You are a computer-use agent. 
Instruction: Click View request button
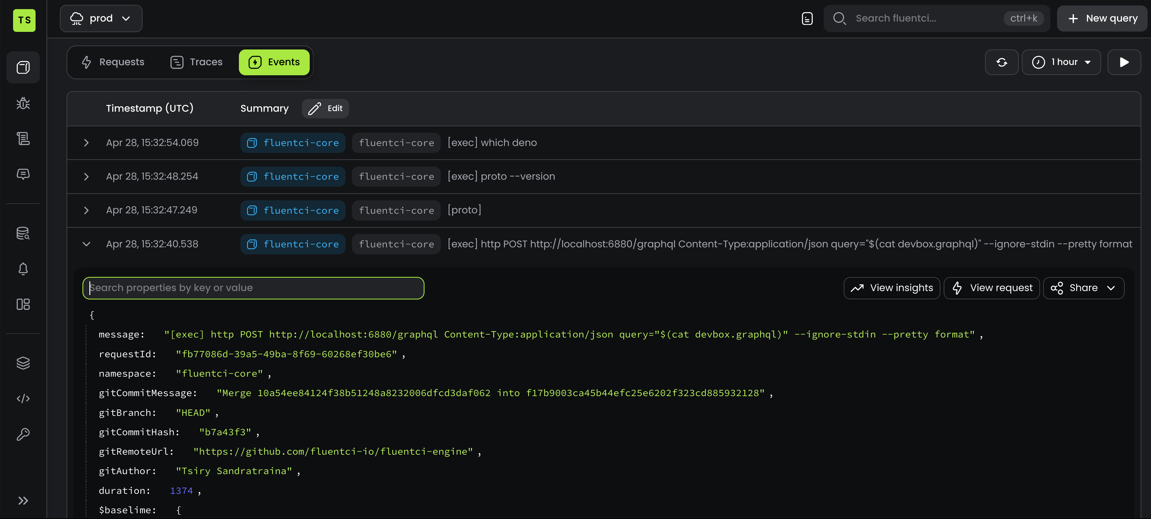(991, 288)
